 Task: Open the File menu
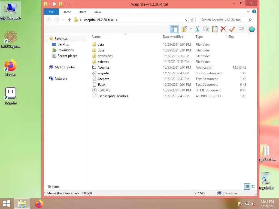coord(51,12)
